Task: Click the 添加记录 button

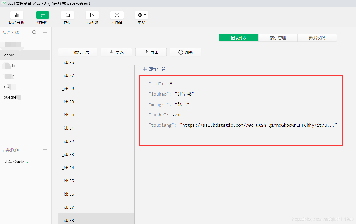Action: (78, 52)
